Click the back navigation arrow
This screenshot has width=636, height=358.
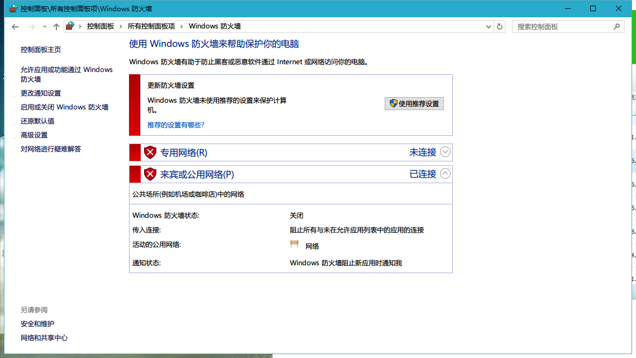[15, 27]
